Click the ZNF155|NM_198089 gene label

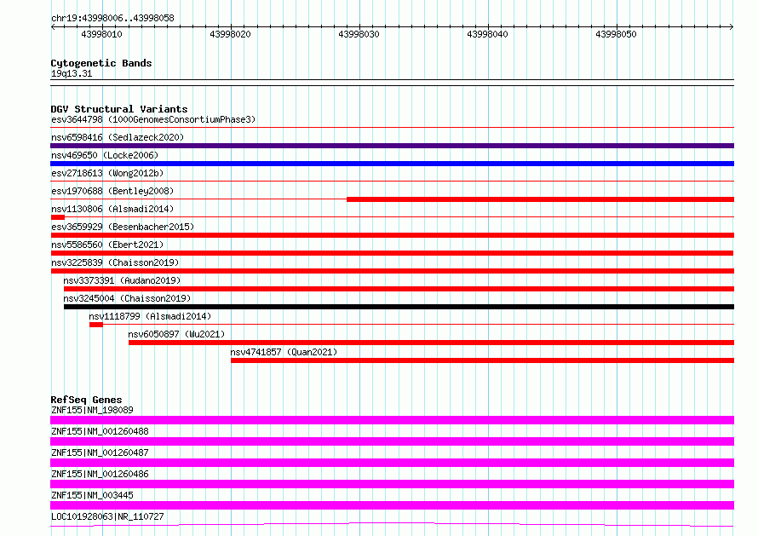pos(92,410)
